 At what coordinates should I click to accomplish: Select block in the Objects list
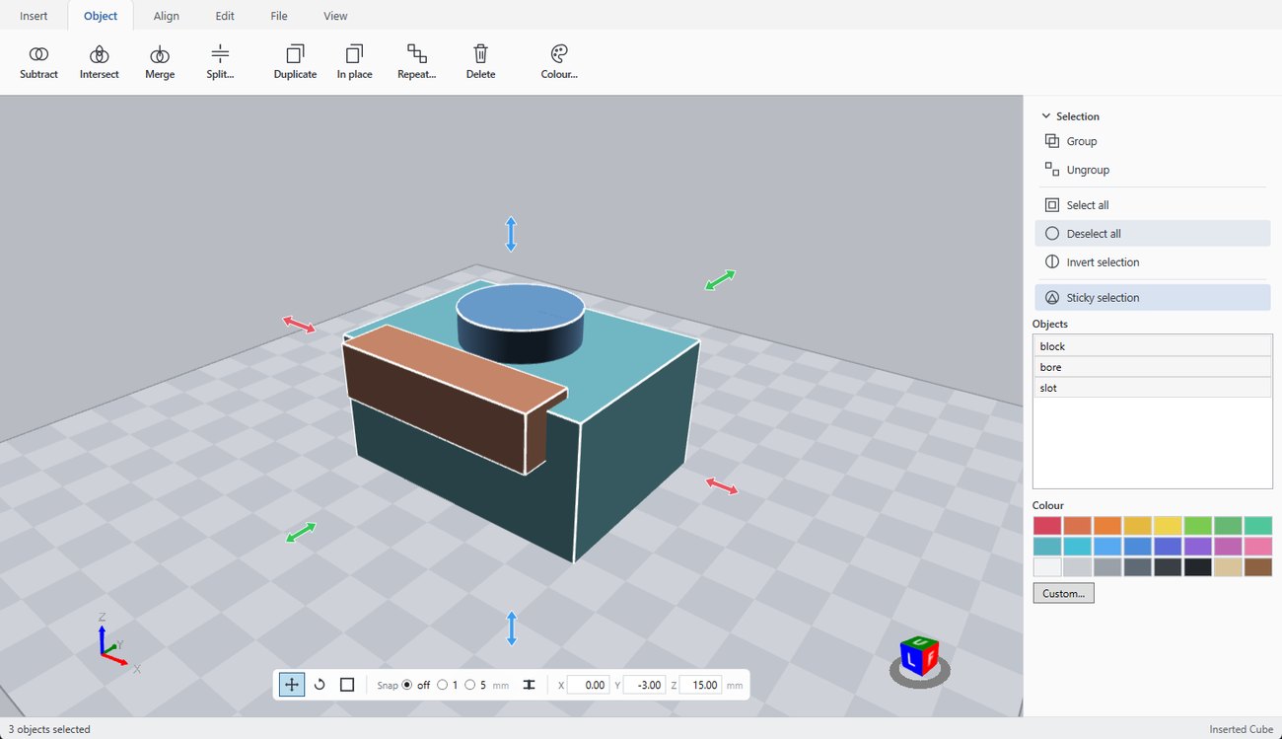tap(1153, 346)
